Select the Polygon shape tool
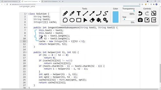Image resolution: width=161 pixels, height=90 pixels. tap(65, 20)
